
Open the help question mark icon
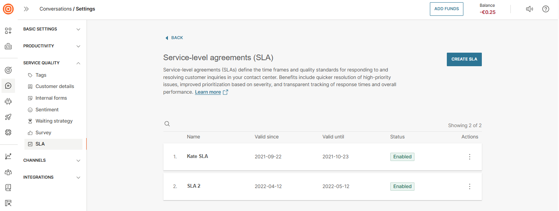click(x=545, y=9)
